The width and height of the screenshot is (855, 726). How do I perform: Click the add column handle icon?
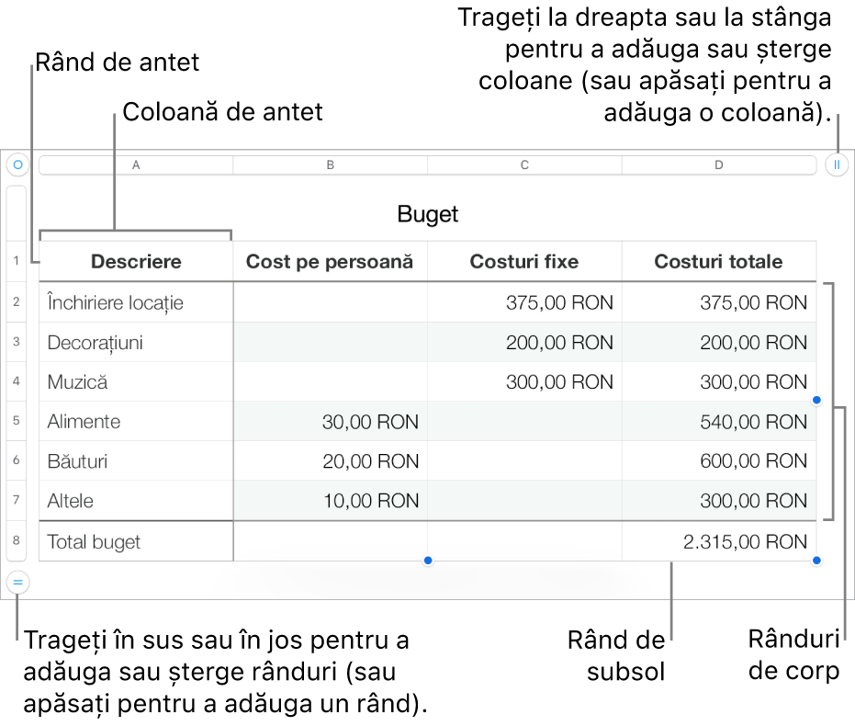pyautogui.click(x=837, y=164)
